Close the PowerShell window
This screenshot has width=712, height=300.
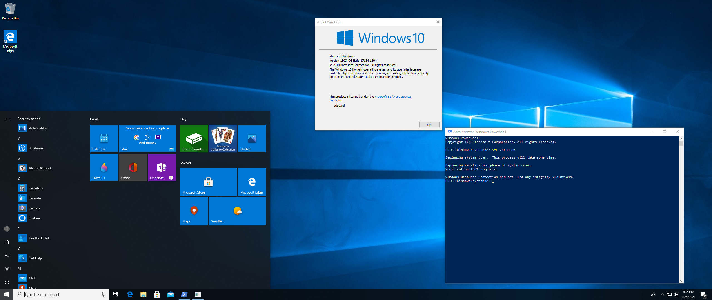[677, 132]
